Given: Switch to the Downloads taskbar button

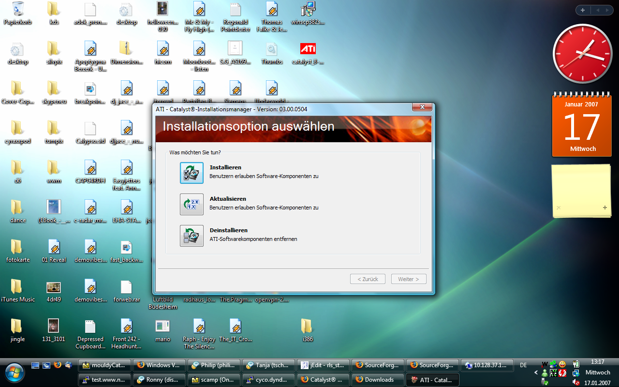Looking at the screenshot, I should [378, 380].
